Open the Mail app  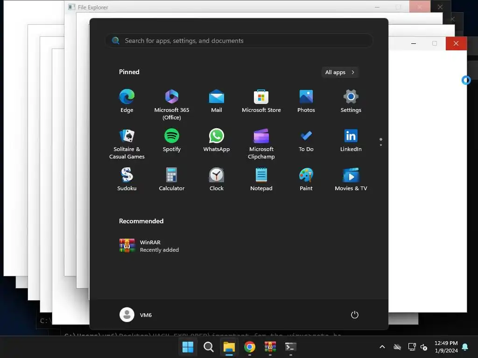coord(217,101)
